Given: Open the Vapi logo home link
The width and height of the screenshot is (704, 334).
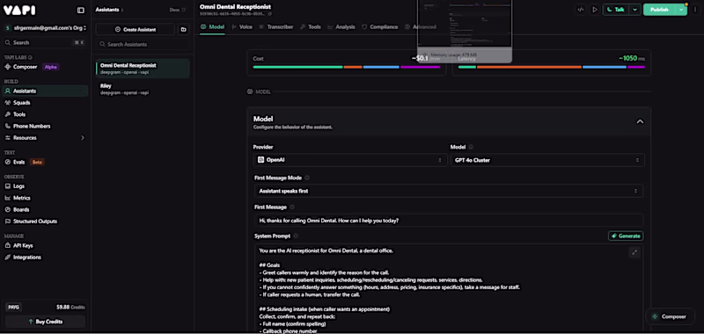Looking at the screenshot, I should pos(19,11).
